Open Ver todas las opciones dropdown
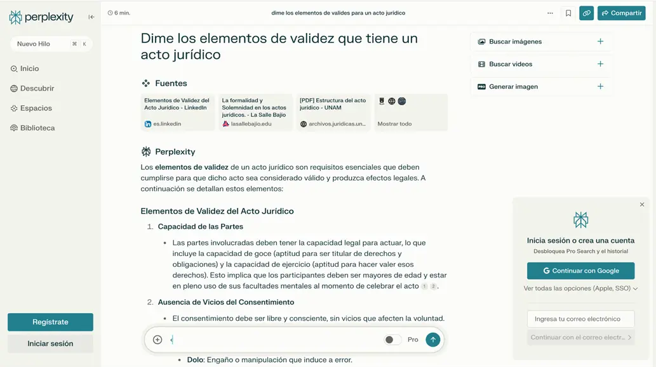The width and height of the screenshot is (656, 367). coord(580,288)
